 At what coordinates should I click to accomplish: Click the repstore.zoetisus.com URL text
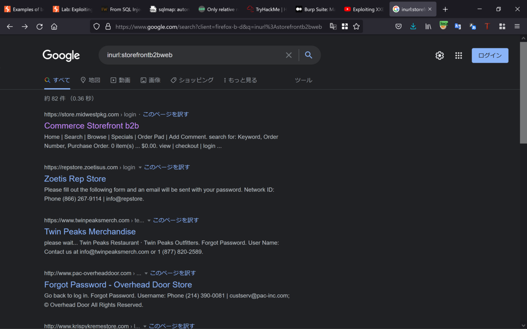pyautogui.click(x=81, y=167)
